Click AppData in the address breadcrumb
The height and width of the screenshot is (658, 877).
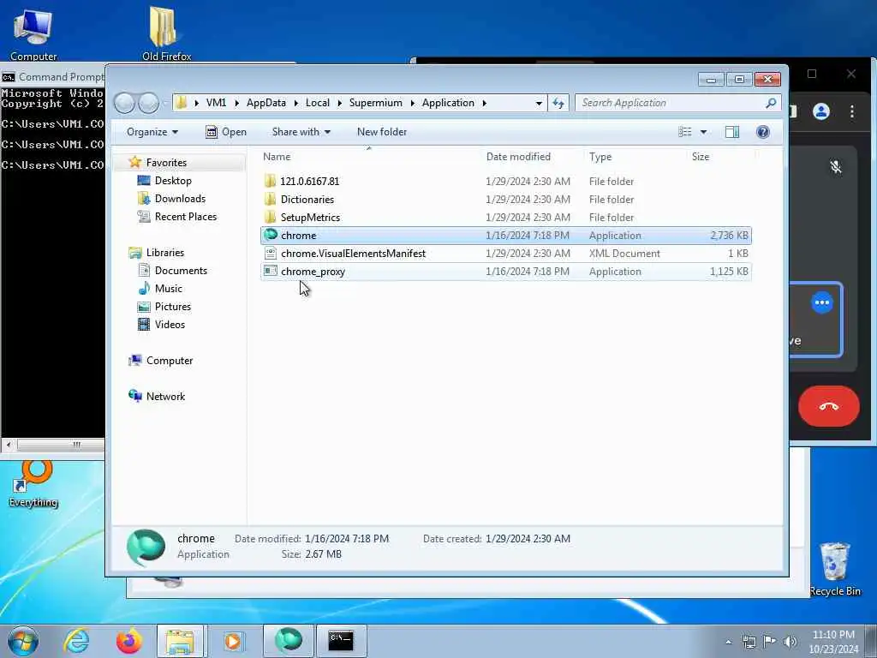[x=265, y=103]
